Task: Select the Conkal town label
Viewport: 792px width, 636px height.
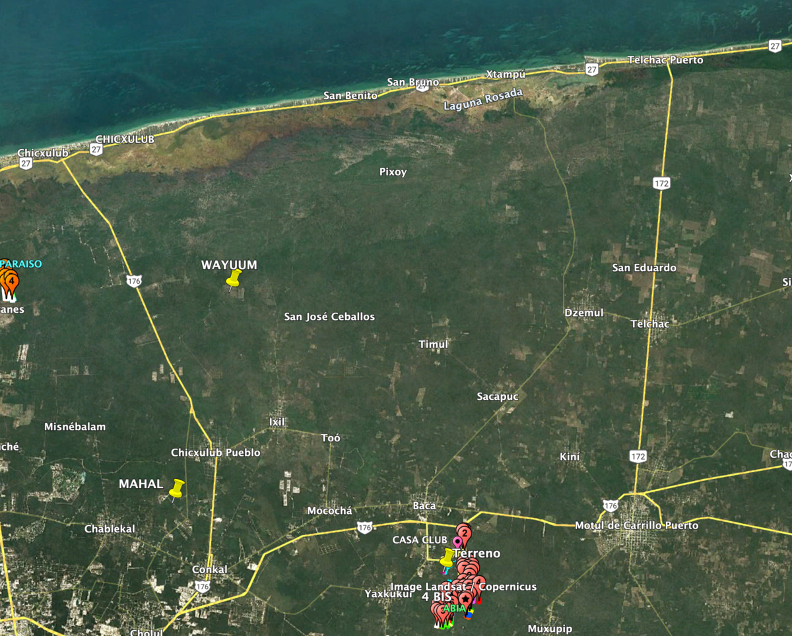Action: pos(209,569)
